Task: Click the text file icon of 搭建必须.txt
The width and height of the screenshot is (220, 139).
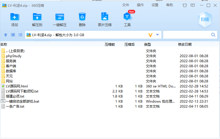Action: click(3, 96)
